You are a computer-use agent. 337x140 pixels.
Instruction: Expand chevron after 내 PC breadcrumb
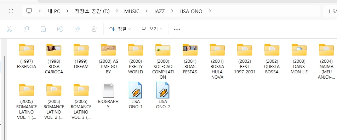point(68,11)
